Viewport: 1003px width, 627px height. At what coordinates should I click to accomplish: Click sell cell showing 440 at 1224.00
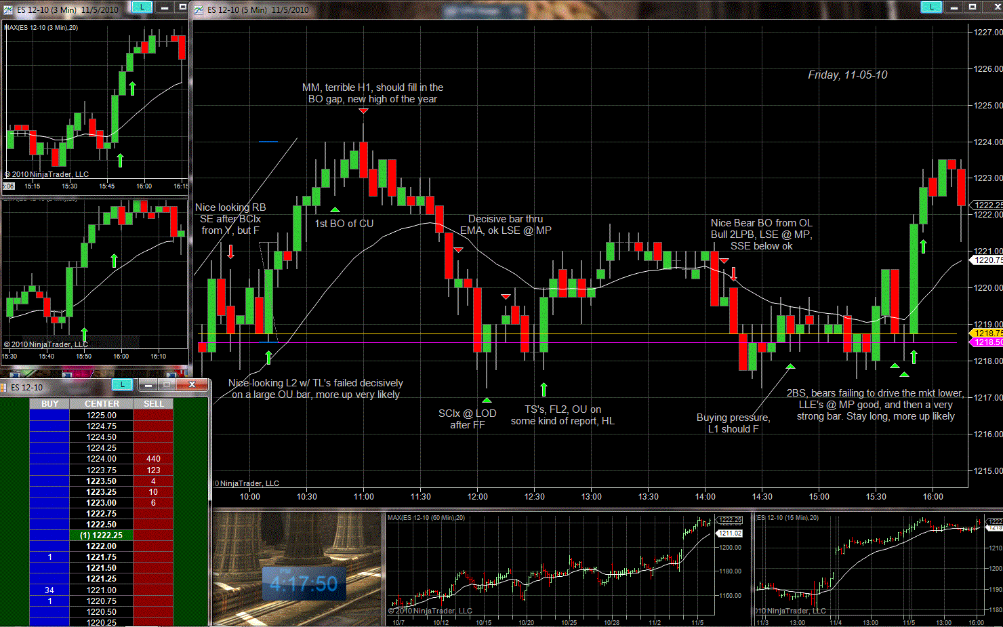pyautogui.click(x=153, y=459)
